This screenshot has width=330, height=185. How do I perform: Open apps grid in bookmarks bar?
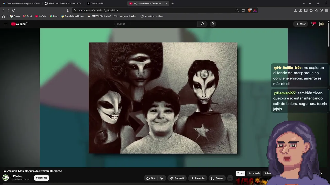(3, 16)
